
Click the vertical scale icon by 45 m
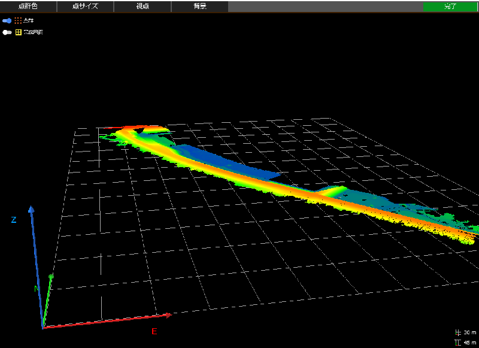458,342
